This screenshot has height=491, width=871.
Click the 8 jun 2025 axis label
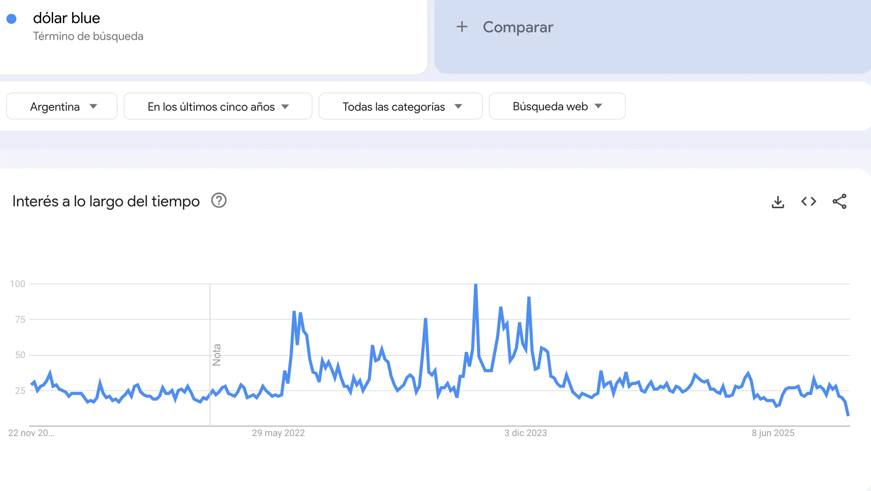pos(773,433)
